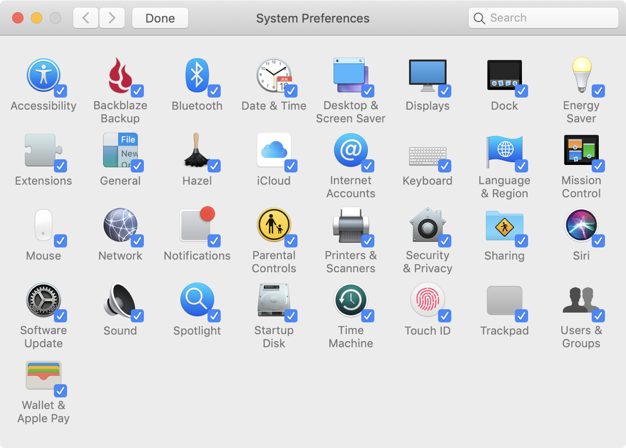Open the Backblaze Backup flame icon
The height and width of the screenshot is (448, 626).
pyautogui.click(x=120, y=75)
